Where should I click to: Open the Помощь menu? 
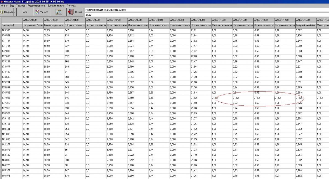coord(71,5)
